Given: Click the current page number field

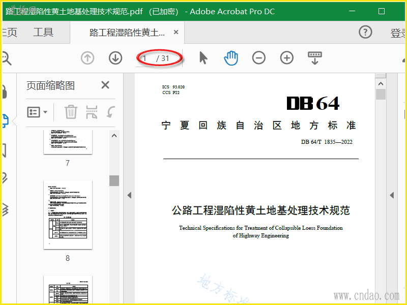Looking at the screenshot, I should (146, 58).
